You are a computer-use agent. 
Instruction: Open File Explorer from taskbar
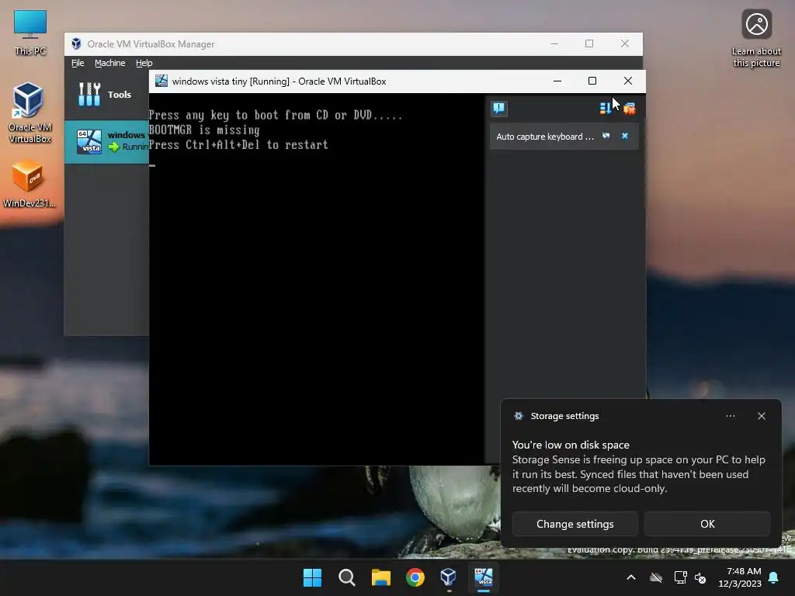pyautogui.click(x=380, y=577)
